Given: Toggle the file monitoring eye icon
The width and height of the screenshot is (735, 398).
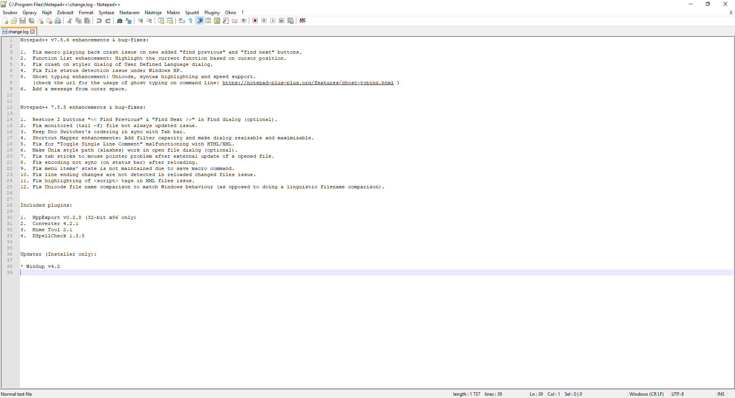Looking at the screenshot, I should point(243,21).
